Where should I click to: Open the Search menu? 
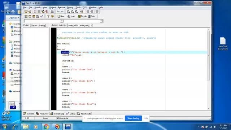(38, 8)
